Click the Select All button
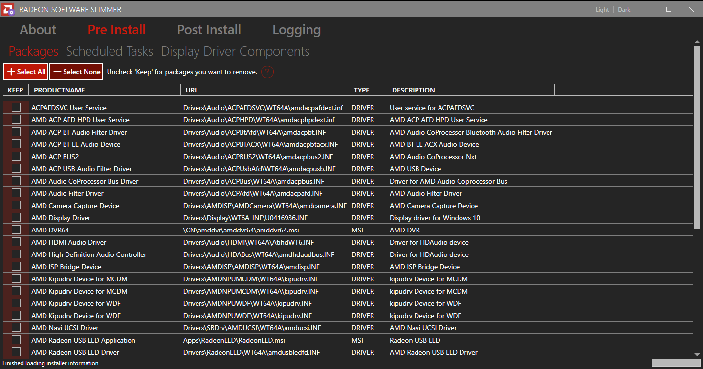The width and height of the screenshot is (703, 369). (x=25, y=72)
